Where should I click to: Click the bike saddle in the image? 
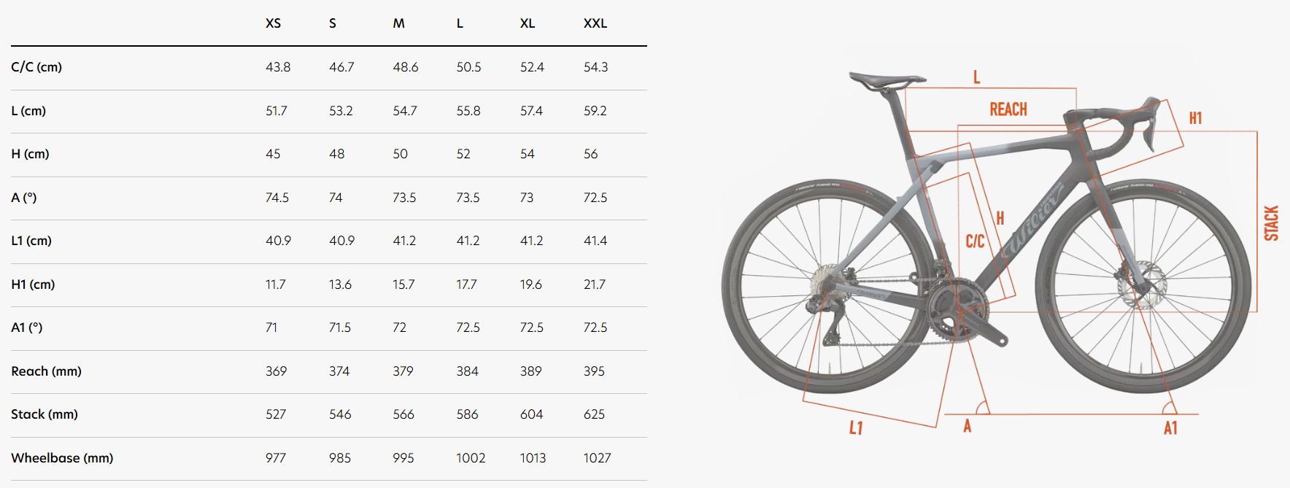(x=887, y=79)
